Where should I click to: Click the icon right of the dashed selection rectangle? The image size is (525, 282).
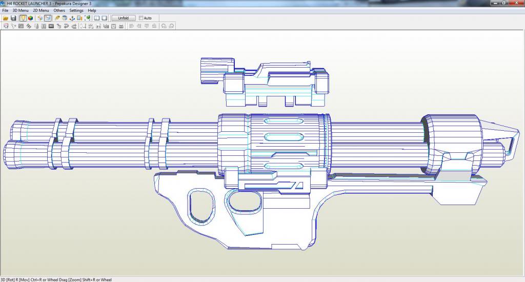[x=91, y=26]
